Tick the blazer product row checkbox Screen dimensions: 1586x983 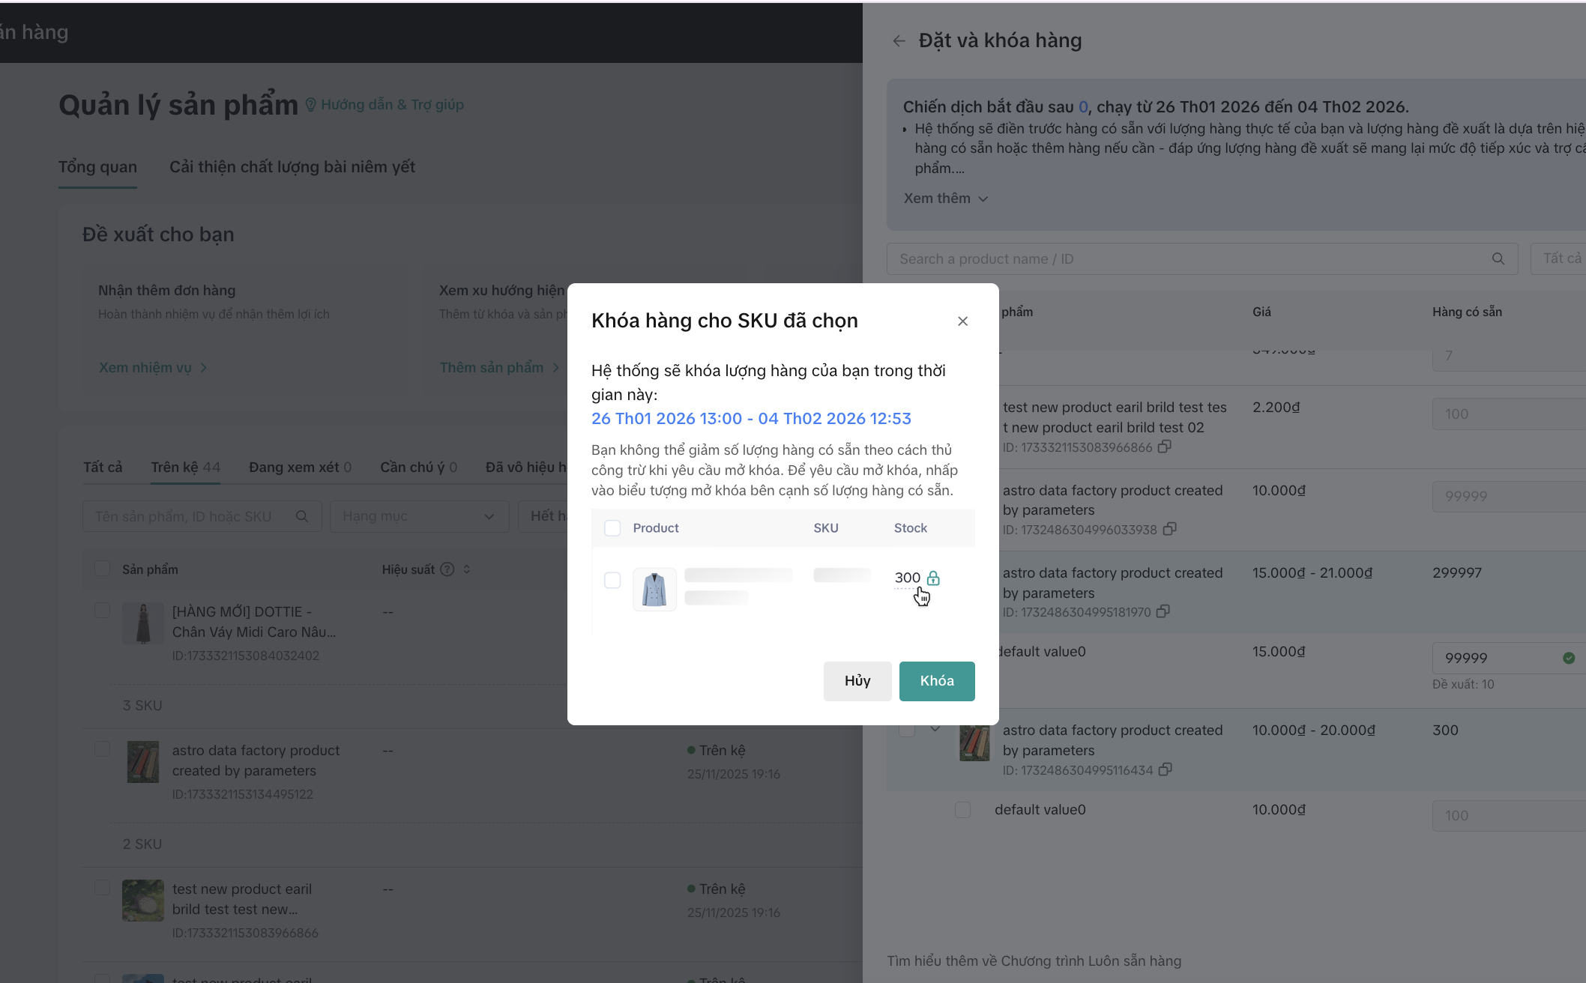point(612,581)
